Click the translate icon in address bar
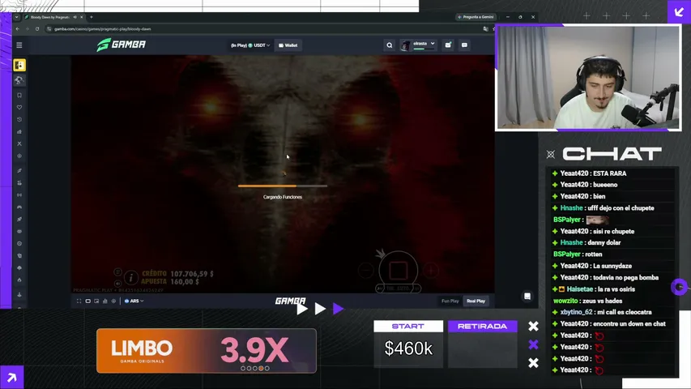Viewport: 691px width, 389px height. [485, 29]
